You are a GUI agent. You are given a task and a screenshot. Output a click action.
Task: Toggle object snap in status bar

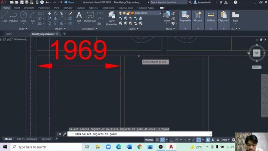[199, 140]
